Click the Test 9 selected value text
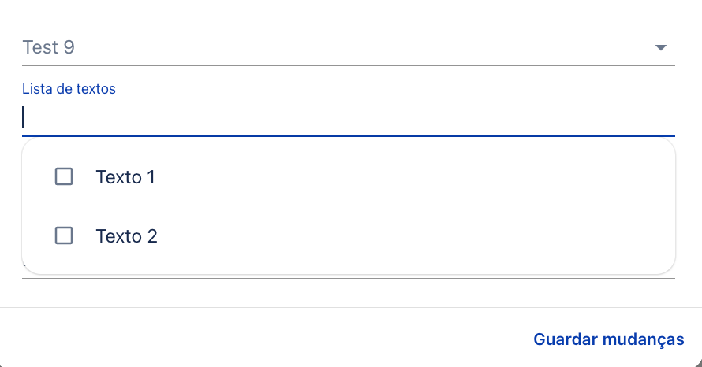Image resolution: width=702 pixels, height=367 pixels. [49, 47]
